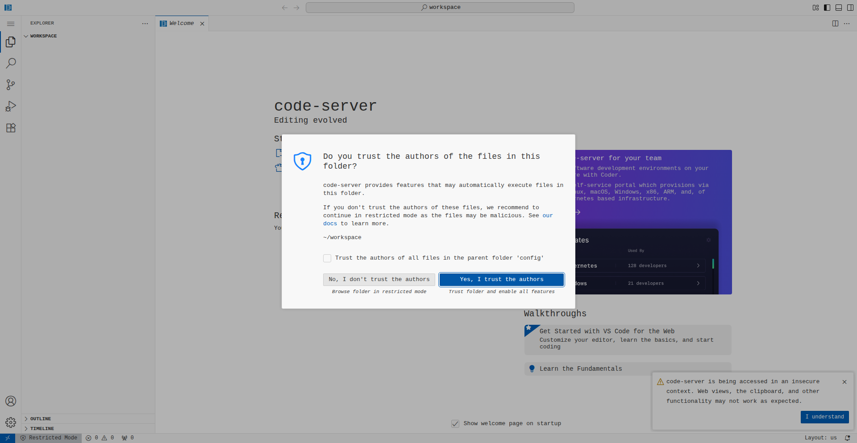Split the editor right
This screenshot has height=443, width=857.
point(835,24)
